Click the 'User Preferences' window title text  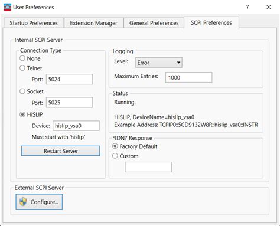coord(34,7)
